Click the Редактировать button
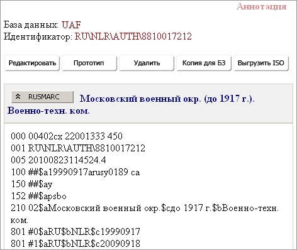297x250 pixels. (32, 63)
